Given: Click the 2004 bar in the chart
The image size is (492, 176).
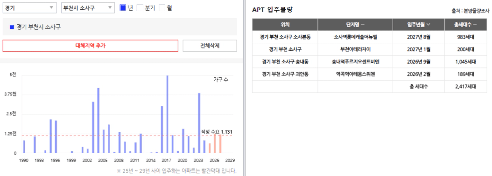Looking at the screenshot, I should [x=98, y=121].
